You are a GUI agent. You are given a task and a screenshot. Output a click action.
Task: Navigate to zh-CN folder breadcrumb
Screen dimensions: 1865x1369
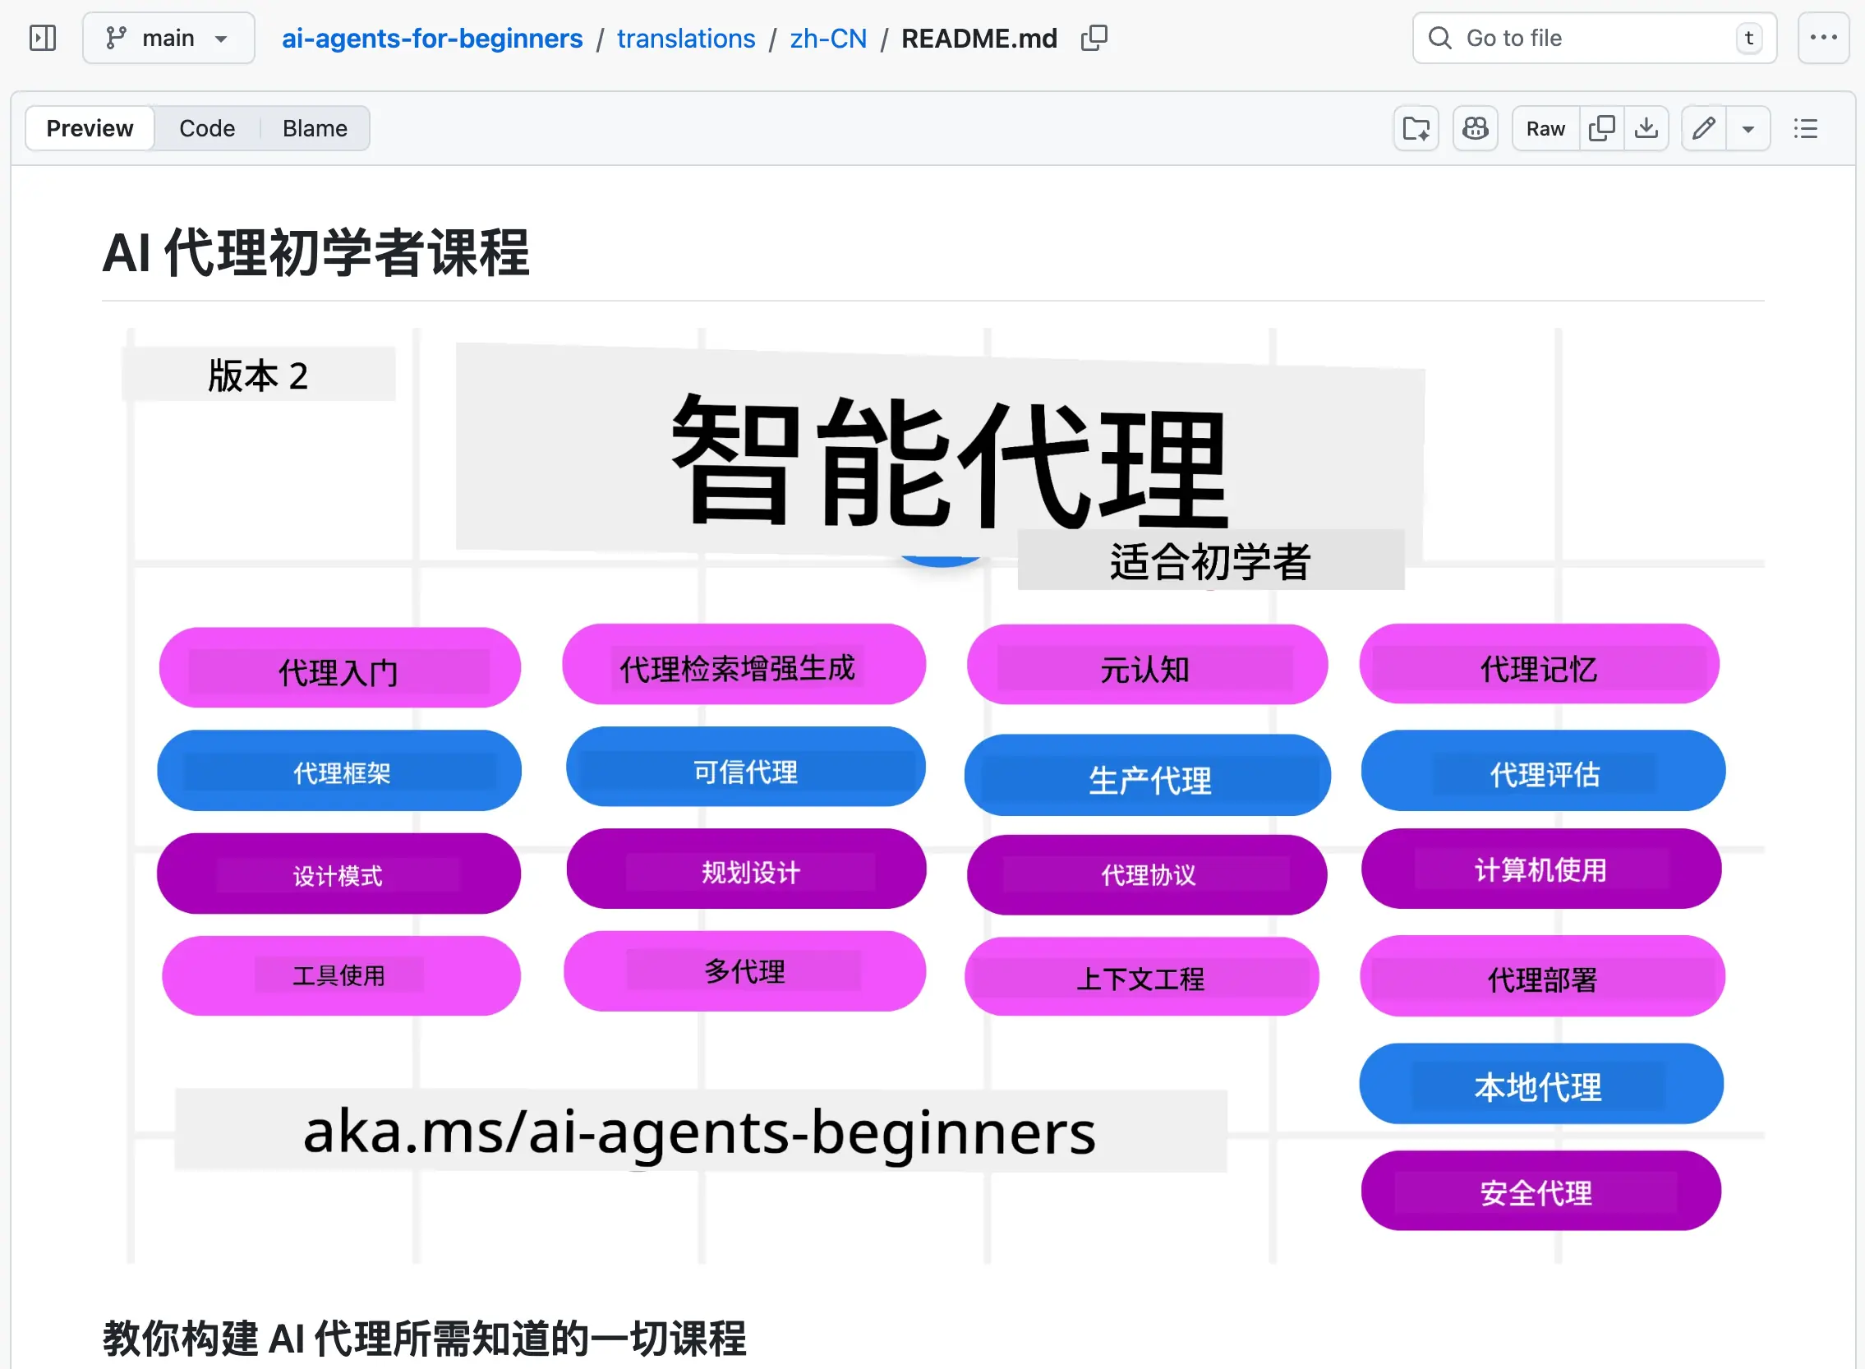[x=827, y=38]
